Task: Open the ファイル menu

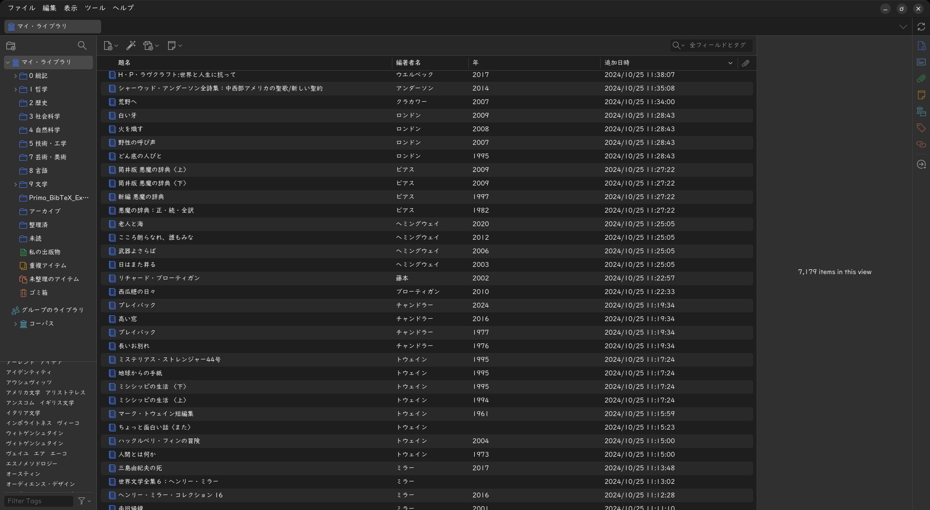Action: point(21,8)
